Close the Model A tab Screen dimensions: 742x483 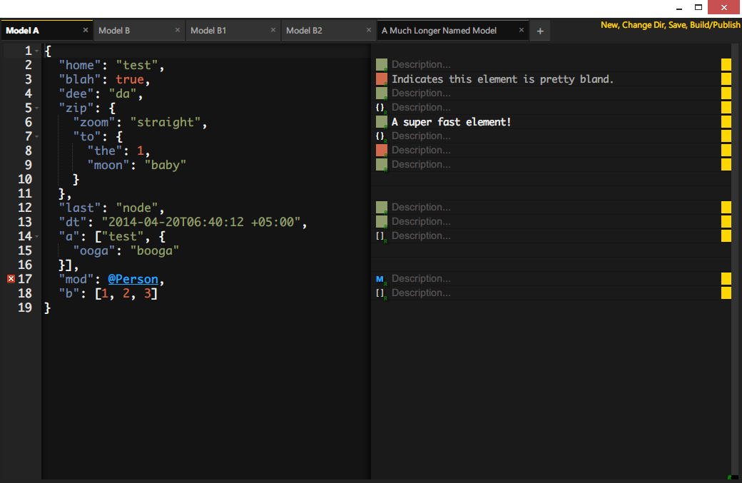click(86, 30)
